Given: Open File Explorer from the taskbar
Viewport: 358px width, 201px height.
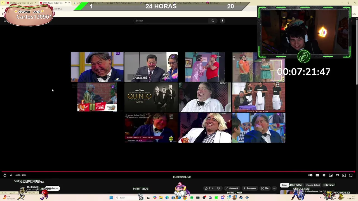Looking at the screenshot, I should (161, 198).
